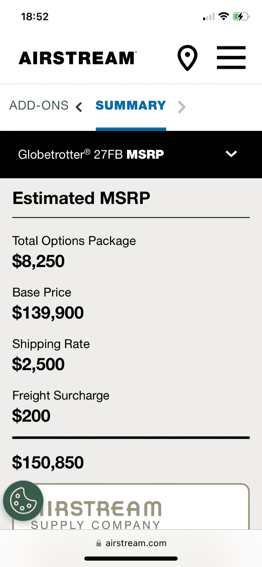Click the Globetrotter 27FB MSRP title
This screenshot has width=262, height=567.
(91, 155)
